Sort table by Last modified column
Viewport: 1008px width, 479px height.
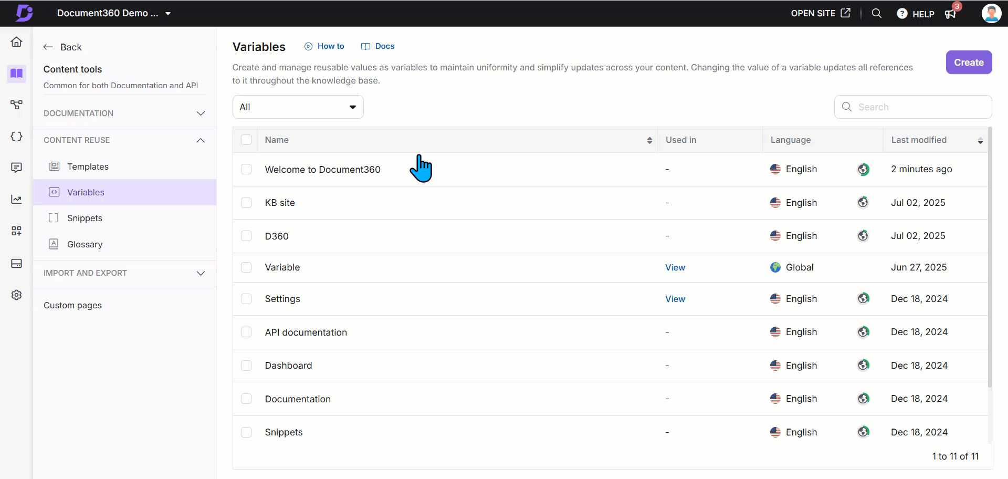980,140
